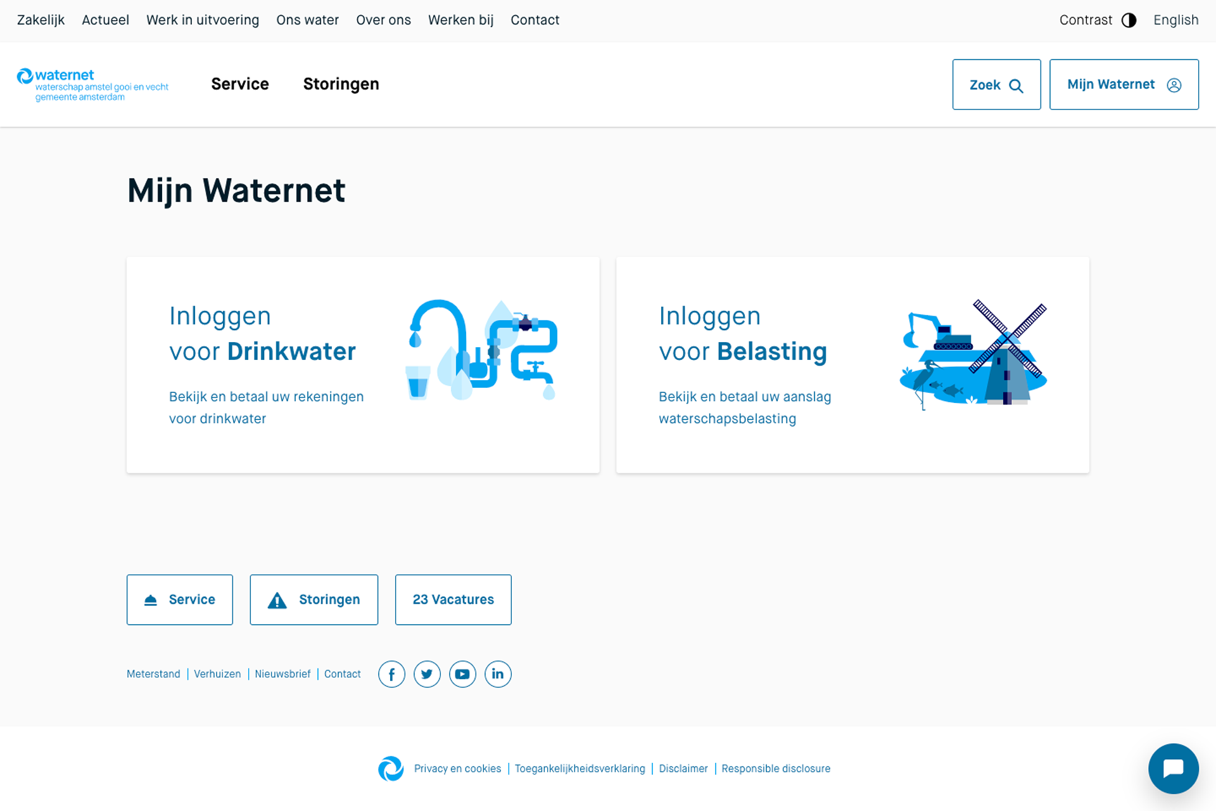Viewport: 1216px width, 811px height.
Task: Click the warning triangle icon in Storingen
Action: click(x=277, y=600)
